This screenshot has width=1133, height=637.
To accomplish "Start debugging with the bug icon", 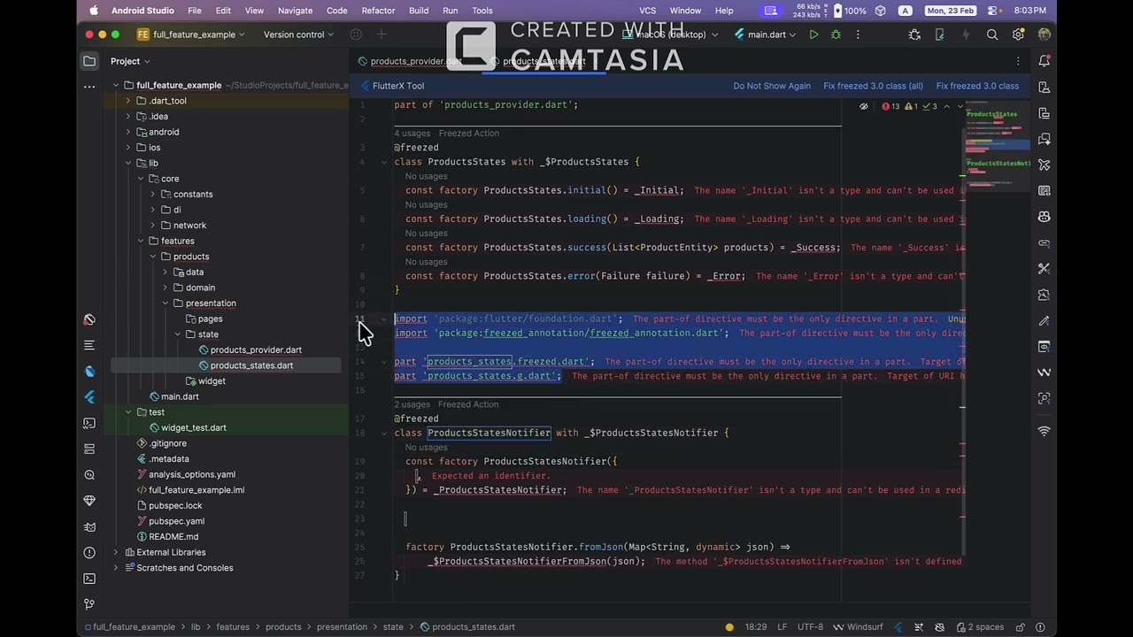I will click(836, 35).
